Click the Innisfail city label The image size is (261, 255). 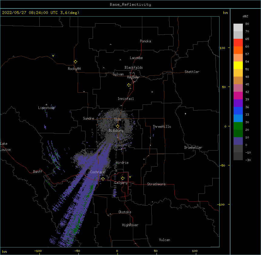point(126,99)
